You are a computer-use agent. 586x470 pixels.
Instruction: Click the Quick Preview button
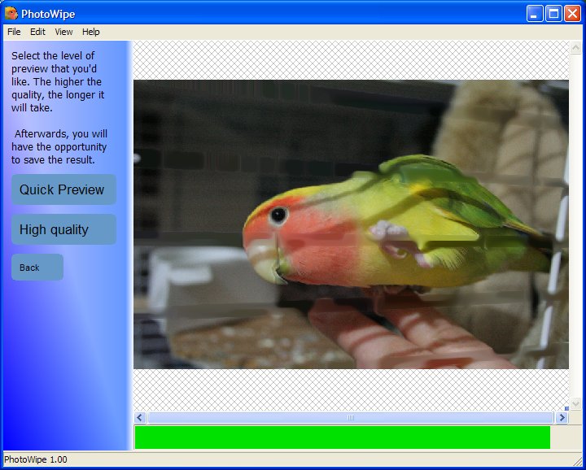point(63,189)
